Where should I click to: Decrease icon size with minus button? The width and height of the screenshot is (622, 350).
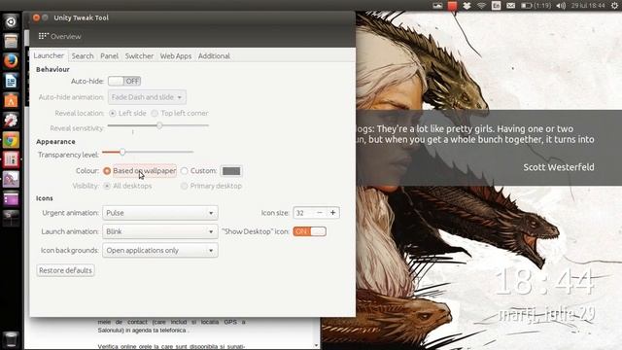pyautogui.click(x=320, y=213)
